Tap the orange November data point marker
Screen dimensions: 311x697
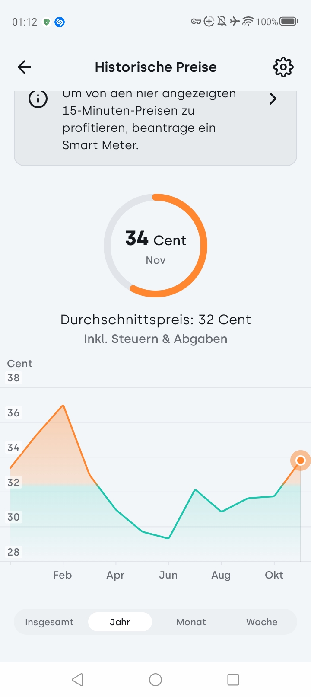(301, 460)
